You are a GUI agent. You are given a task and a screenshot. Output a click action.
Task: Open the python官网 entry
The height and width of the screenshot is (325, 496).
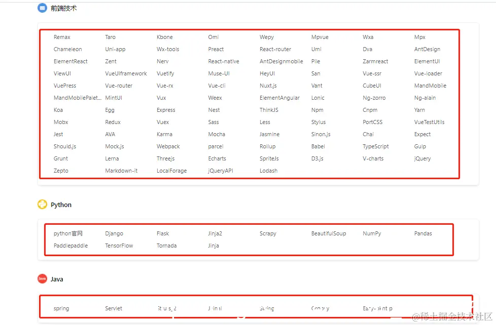[68, 233]
